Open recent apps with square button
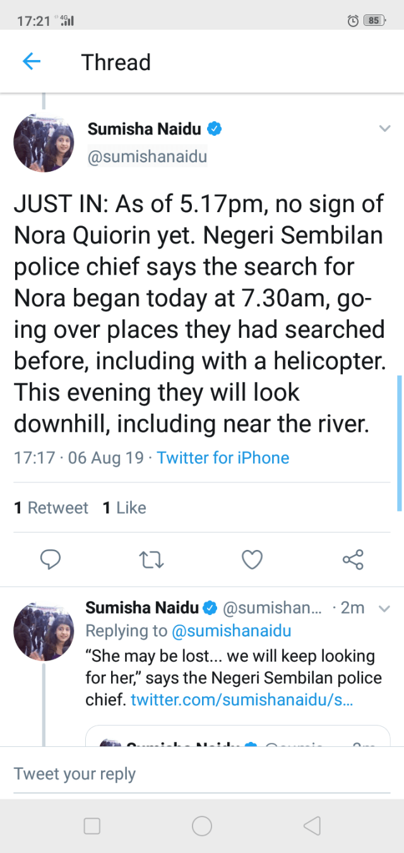 coord(92,826)
